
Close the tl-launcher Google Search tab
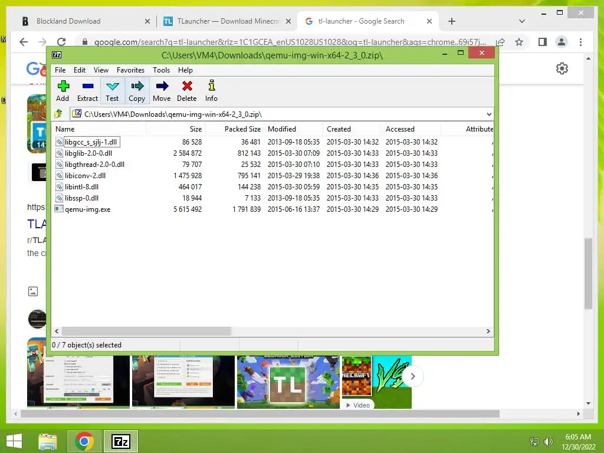coord(429,21)
